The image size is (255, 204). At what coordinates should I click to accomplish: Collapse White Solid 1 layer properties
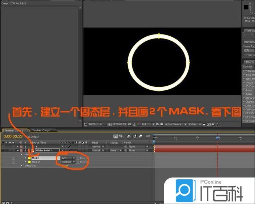click(18, 150)
